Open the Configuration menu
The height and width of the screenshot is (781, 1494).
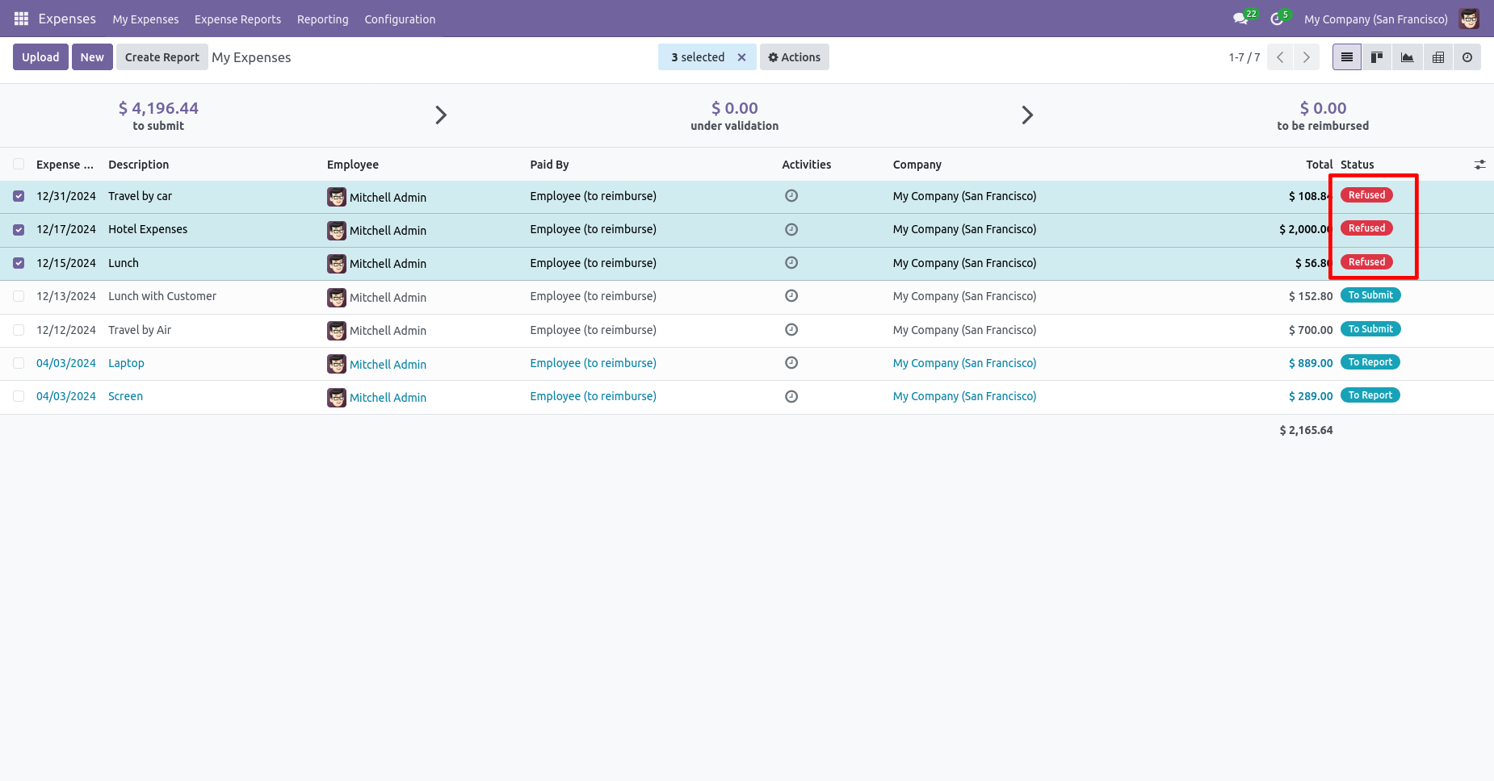[400, 19]
